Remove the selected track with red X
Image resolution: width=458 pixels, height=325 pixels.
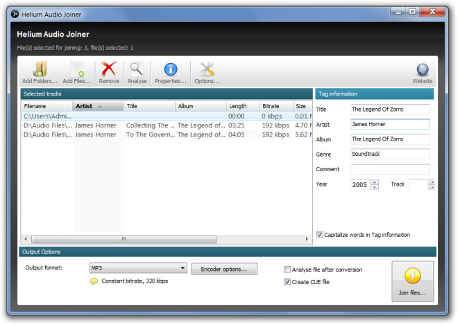(109, 69)
